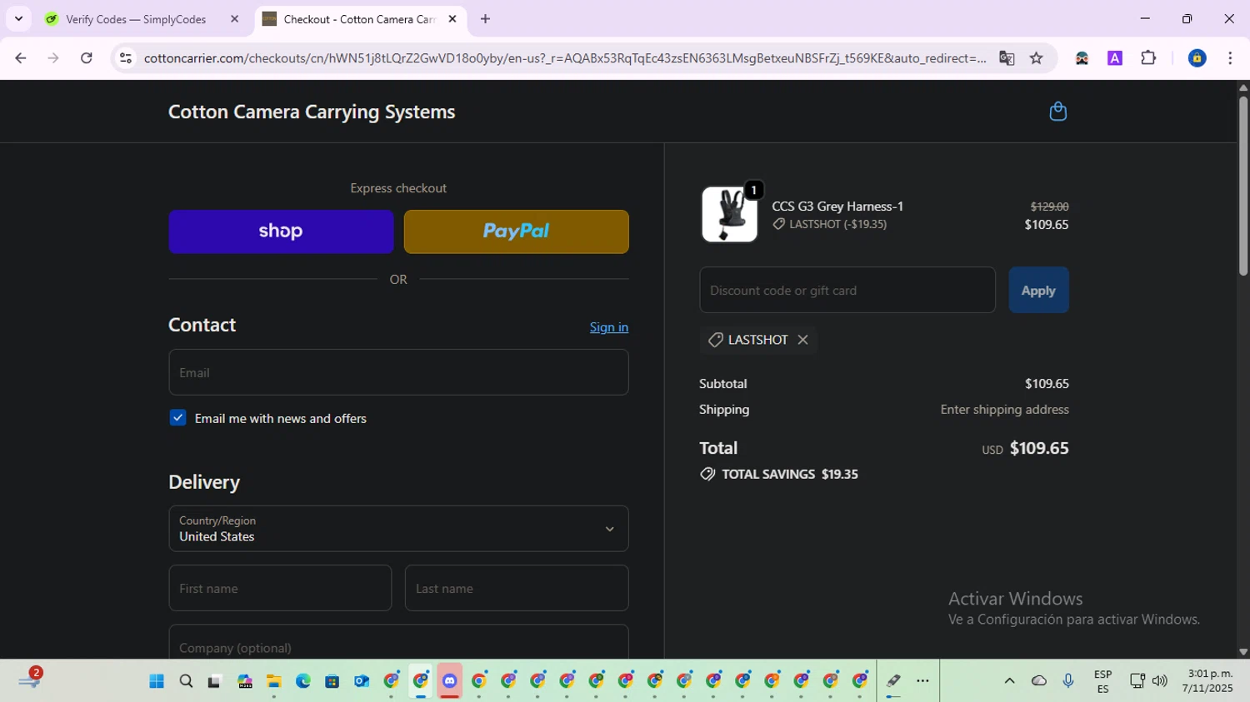This screenshot has height=702, width=1250.
Task: Click the Company (optional) field
Action: click(398, 642)
